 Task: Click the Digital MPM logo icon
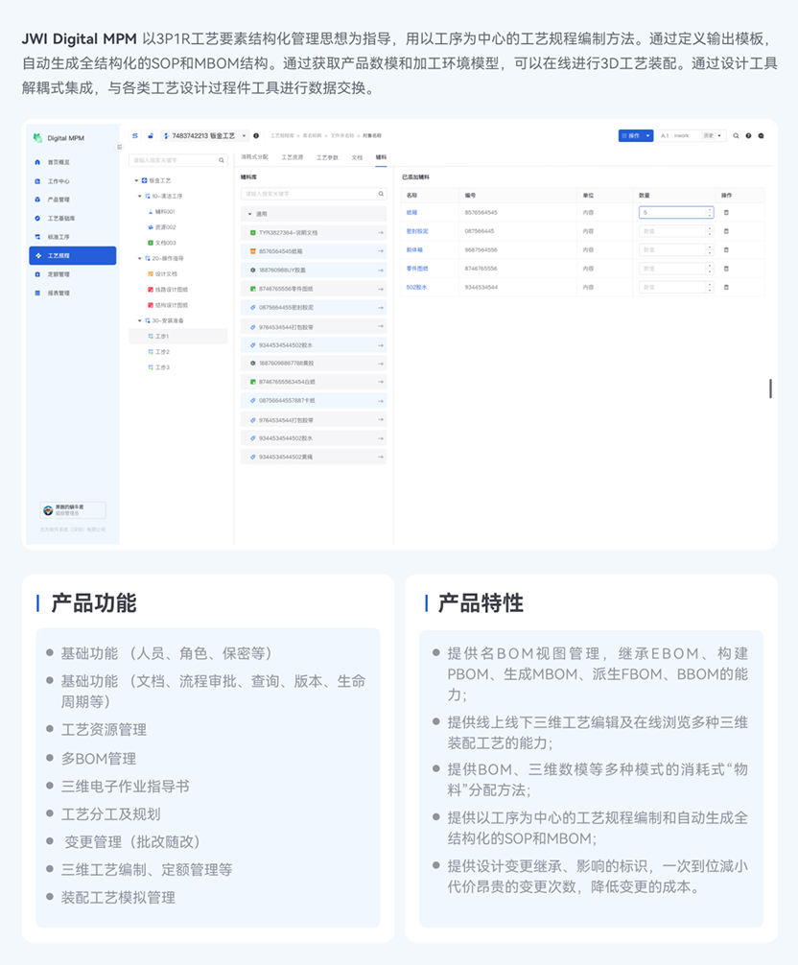coord(37,138)
